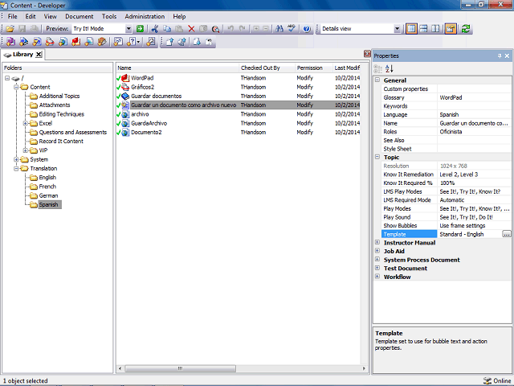Toggle the horizontal split layout button
This screenshot has height=386, width=514.
tap(423, 29)
